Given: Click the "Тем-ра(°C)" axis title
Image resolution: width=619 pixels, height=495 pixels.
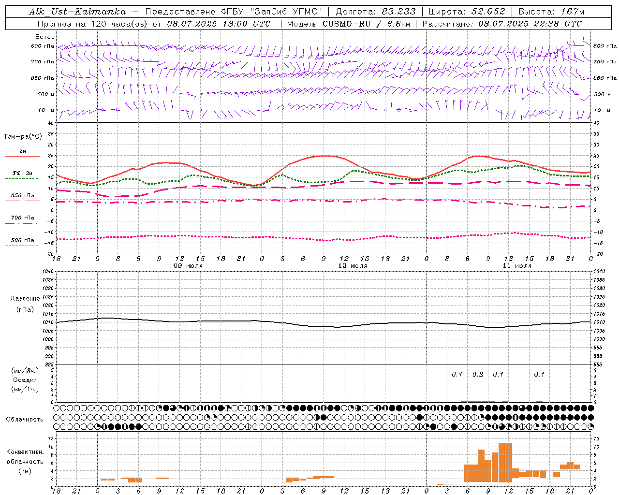Looking at the screenshot, I should pos(23,137).
